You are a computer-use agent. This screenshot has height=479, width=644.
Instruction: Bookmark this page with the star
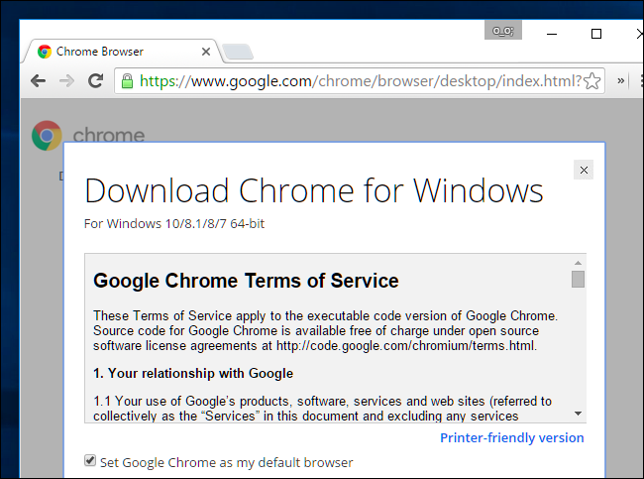pos(592,81)
